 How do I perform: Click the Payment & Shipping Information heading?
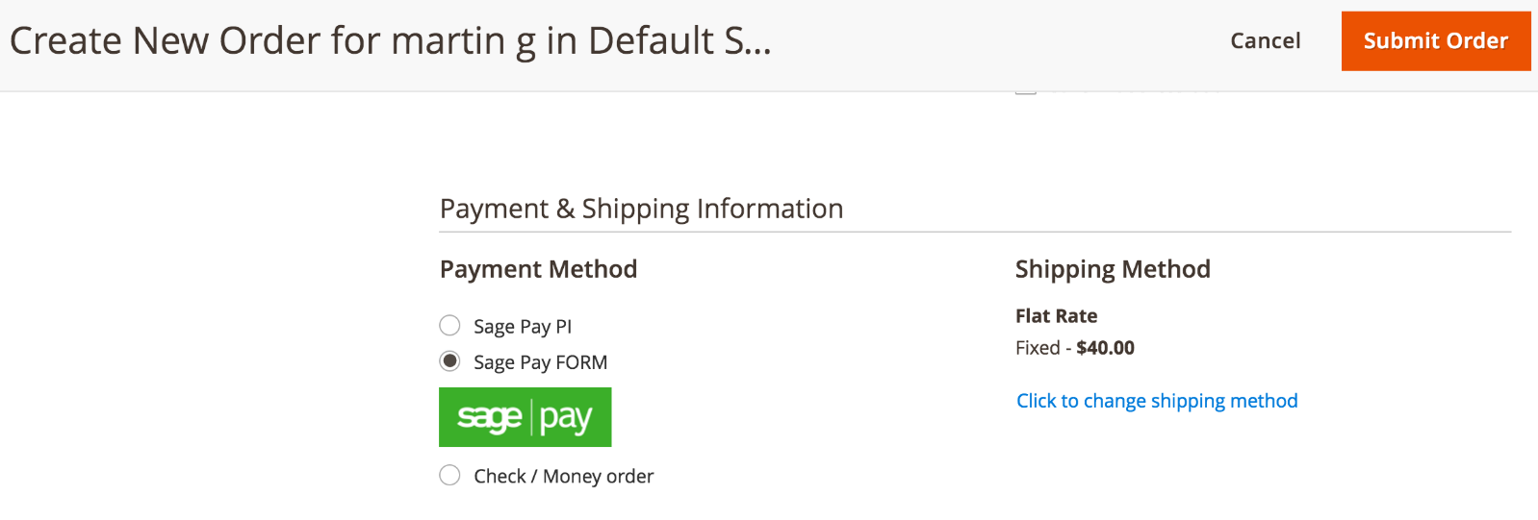point(641,209)
